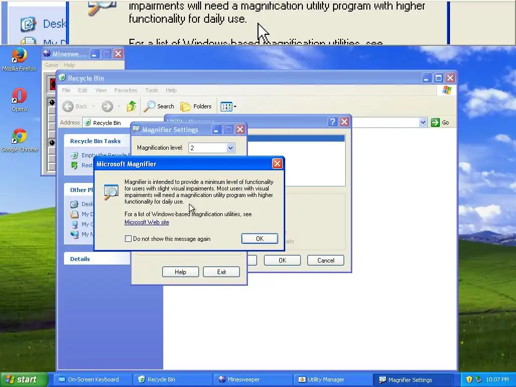Open Tools menu in Recycle Bin
The width and height of the screenshot is (516, 387).
click(x=152, y=90)
